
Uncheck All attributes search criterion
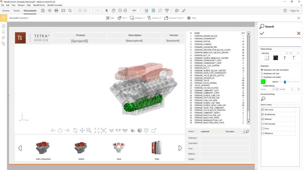262,114
